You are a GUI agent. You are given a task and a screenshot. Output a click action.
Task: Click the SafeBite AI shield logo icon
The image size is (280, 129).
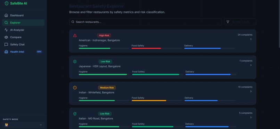(7, 3)
